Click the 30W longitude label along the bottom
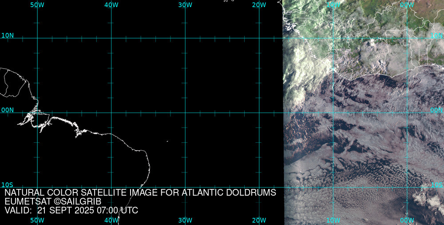This screenshot has width=444, height=225. (185, 220)
